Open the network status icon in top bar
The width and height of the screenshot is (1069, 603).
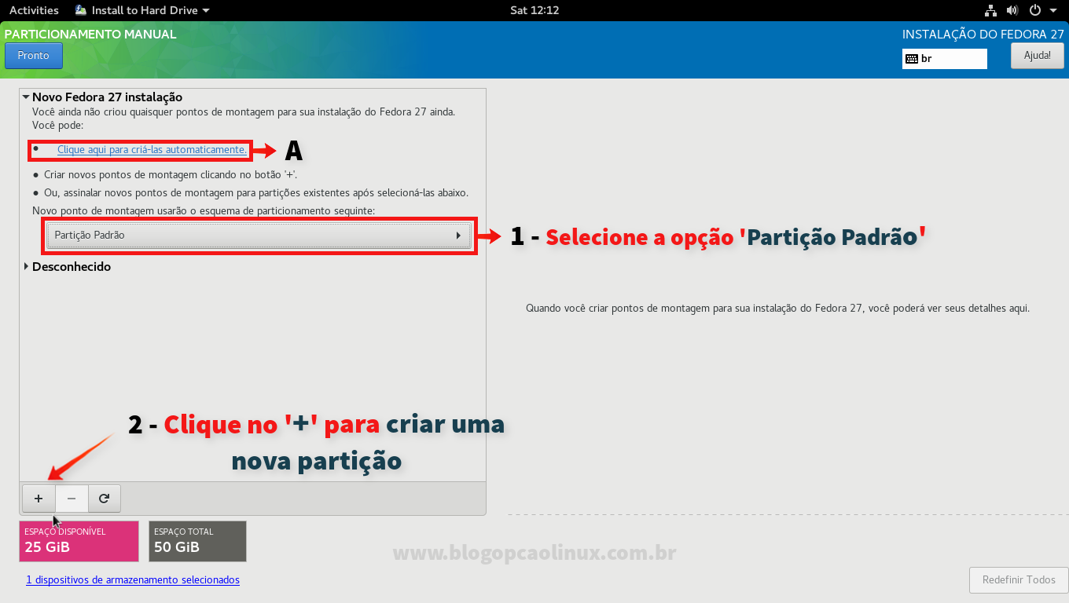click(990, 10)
